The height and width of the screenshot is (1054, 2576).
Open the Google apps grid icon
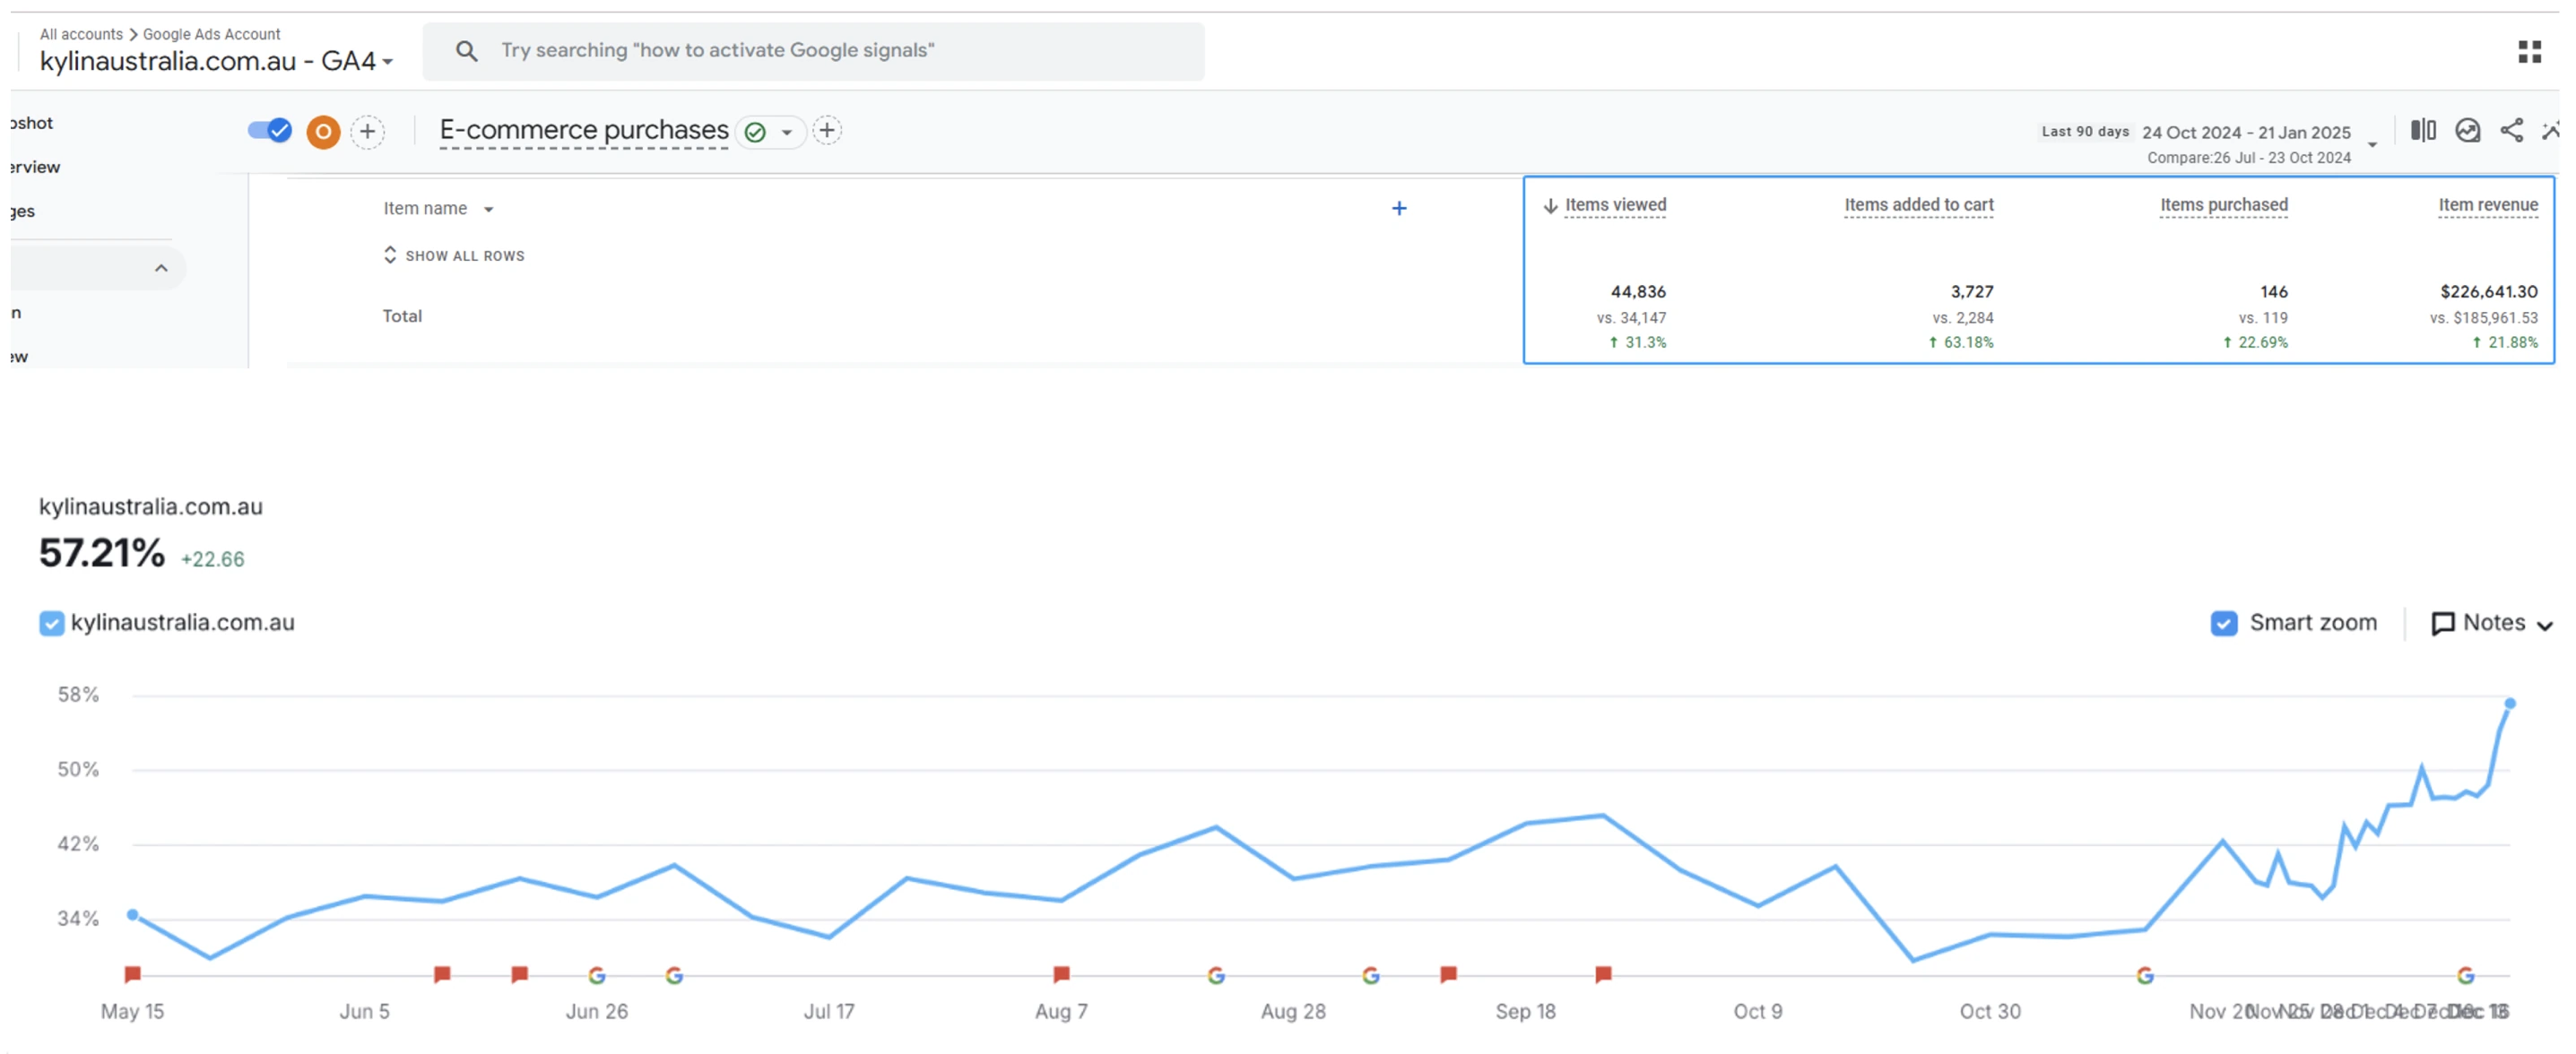pyautogui.click(x=2529, y=51)
